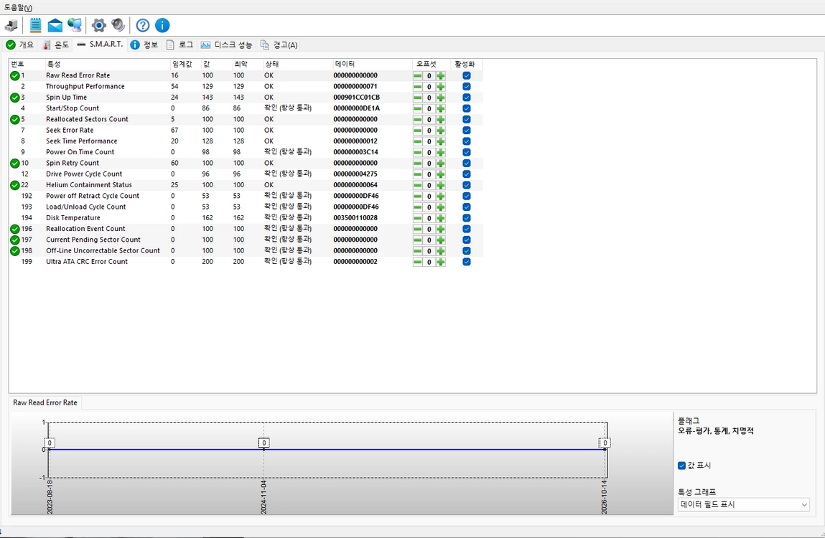Image resolution: width=825 pixels, height=538 pixels.
Task: Click offset value field on Reallocation Event Count row
Action: coord(429,229)
